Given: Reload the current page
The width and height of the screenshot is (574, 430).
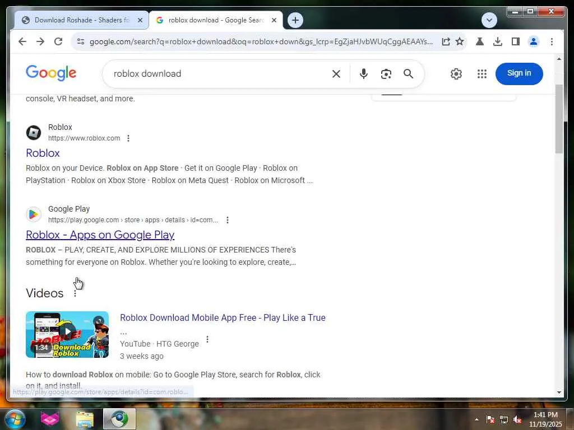Looking at the screenshot, I should pyautogui.click(x=58, y=41).
